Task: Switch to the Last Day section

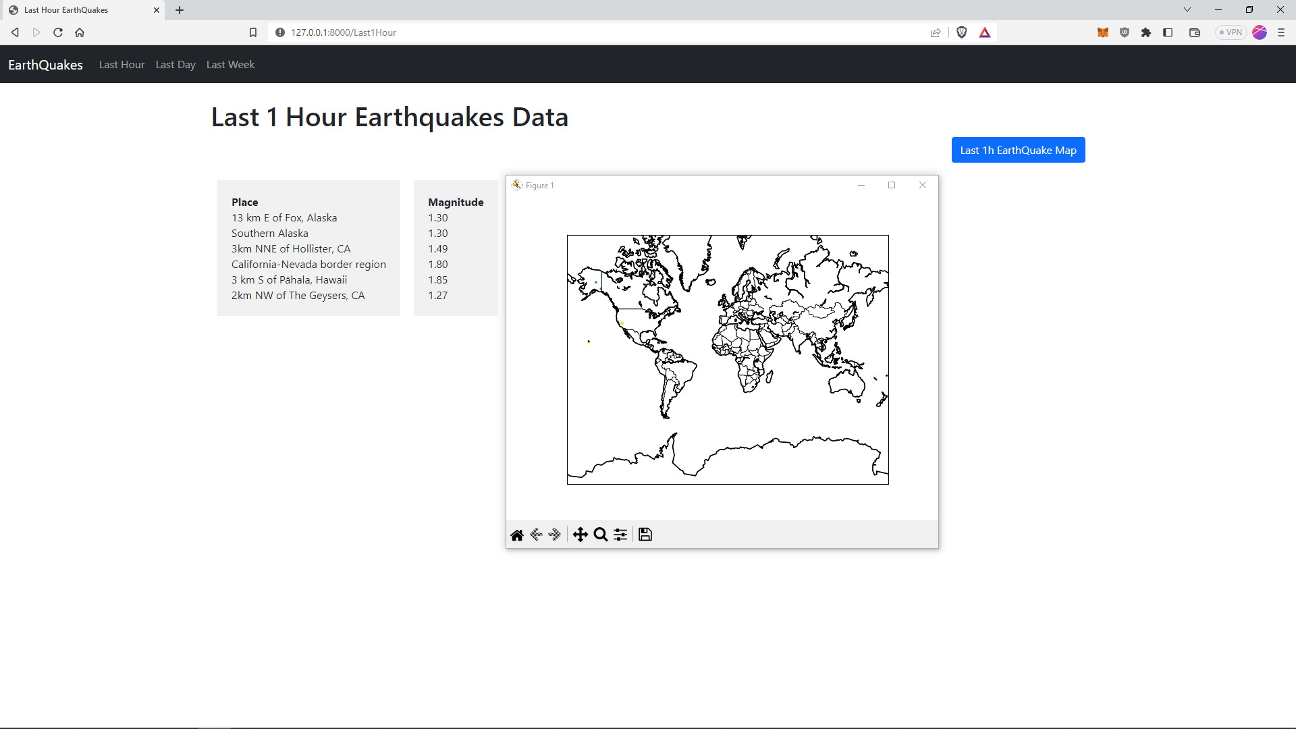Action: [175, 64]
